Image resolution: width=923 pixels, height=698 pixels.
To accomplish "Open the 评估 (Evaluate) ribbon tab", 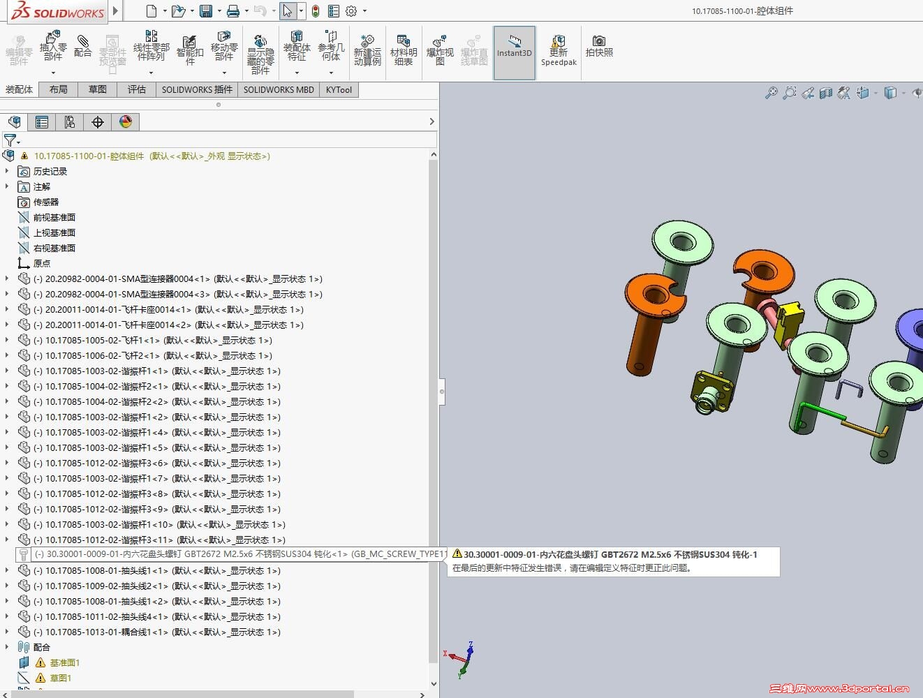I will [136, 89].
